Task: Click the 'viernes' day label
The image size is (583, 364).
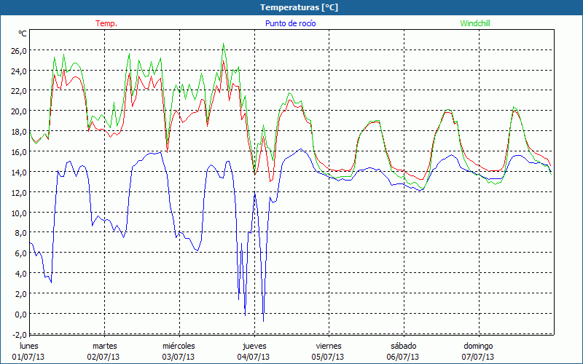Action: 329,346
